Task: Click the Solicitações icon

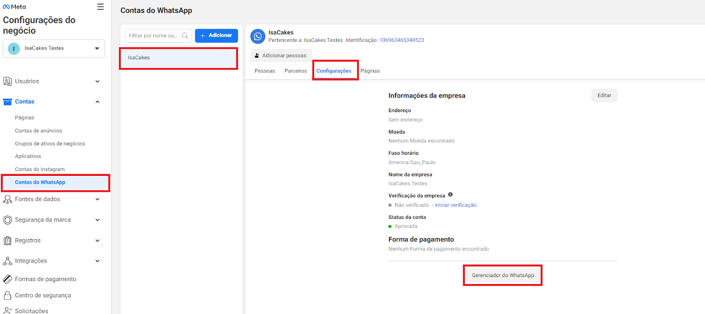Action: 7,310
